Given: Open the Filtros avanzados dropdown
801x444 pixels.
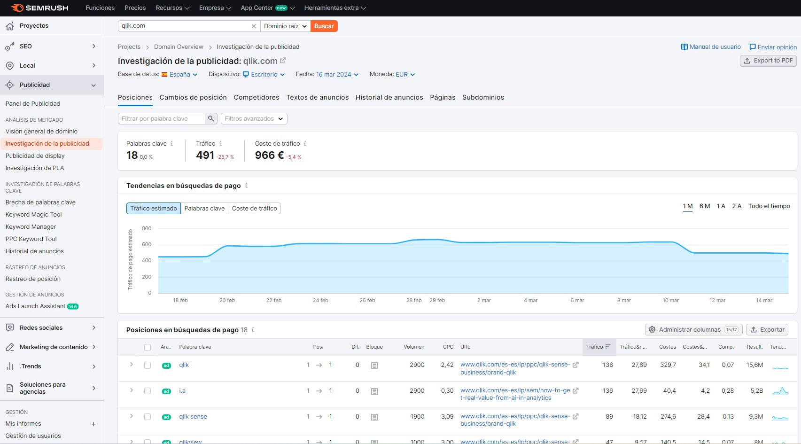Looking at the screenshot, I should (254, 119).
